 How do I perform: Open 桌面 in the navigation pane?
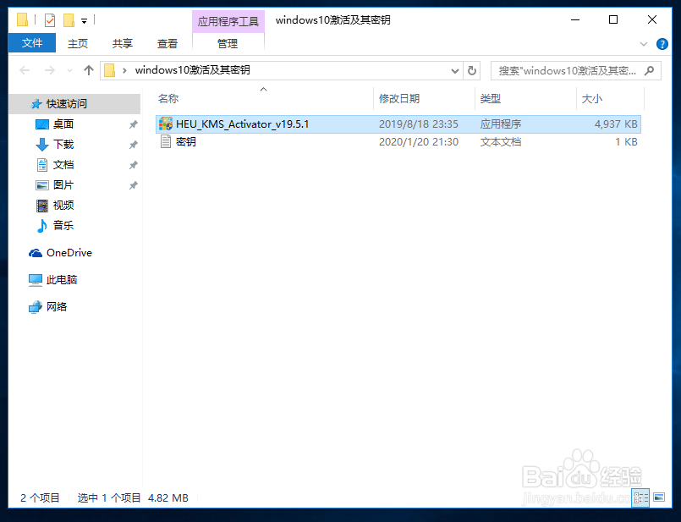[x=63, y=124]
